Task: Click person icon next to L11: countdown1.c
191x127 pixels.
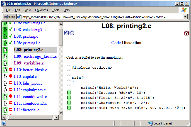Action: tap(5, 97)
